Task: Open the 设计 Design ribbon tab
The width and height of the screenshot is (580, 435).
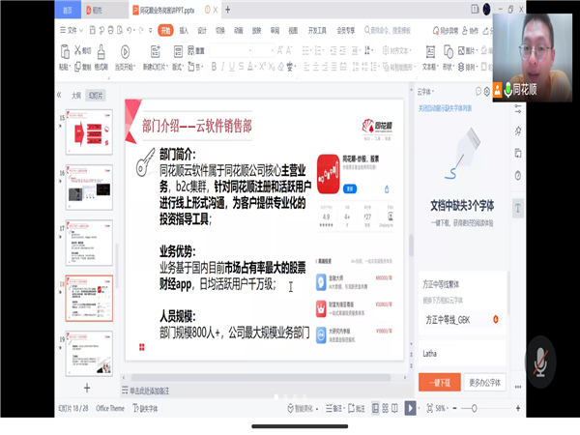Action: tap(202, 30)
